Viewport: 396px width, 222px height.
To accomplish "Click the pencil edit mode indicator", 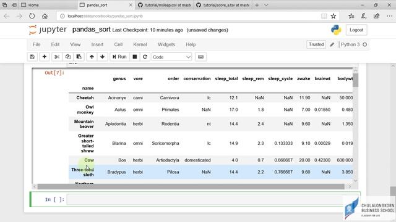I will point(332,44).
